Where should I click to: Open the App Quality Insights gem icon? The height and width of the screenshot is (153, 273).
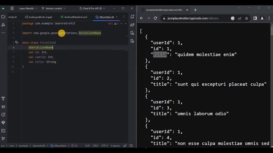[x=3, y=122]
